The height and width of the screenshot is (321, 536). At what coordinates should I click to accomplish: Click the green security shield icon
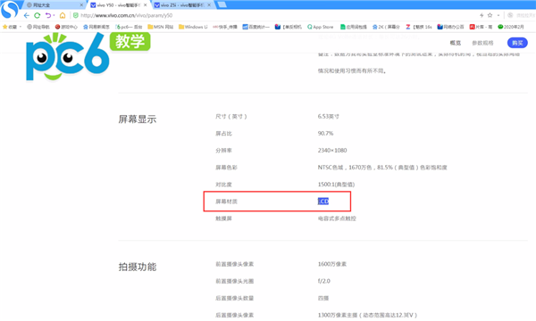point(76,15)
